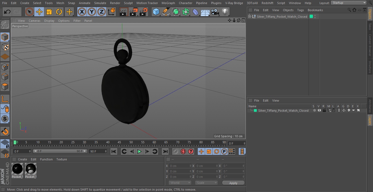This screenshot has height=192, width=373.
Task: Select the Live Selection tool
Action: pos(29,12)
